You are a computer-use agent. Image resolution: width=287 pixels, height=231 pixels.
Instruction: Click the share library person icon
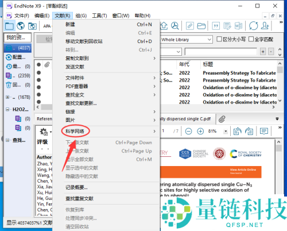tap(265, 26)
